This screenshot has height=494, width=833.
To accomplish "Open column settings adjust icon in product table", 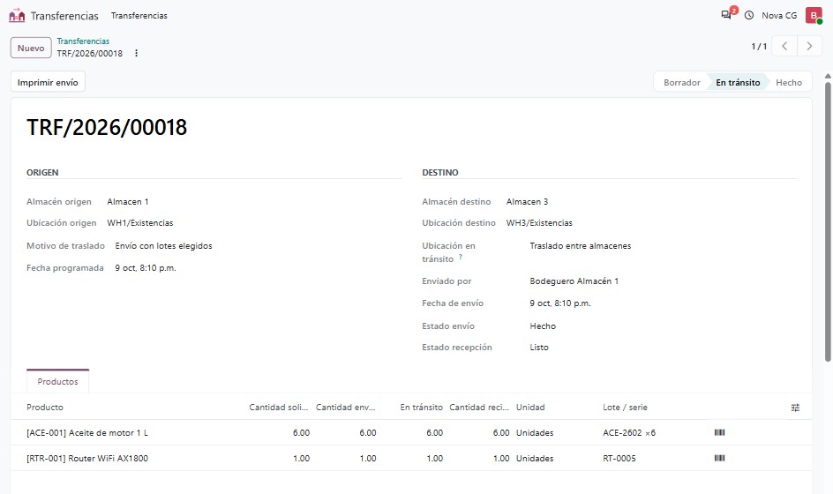I will (795, 408).
